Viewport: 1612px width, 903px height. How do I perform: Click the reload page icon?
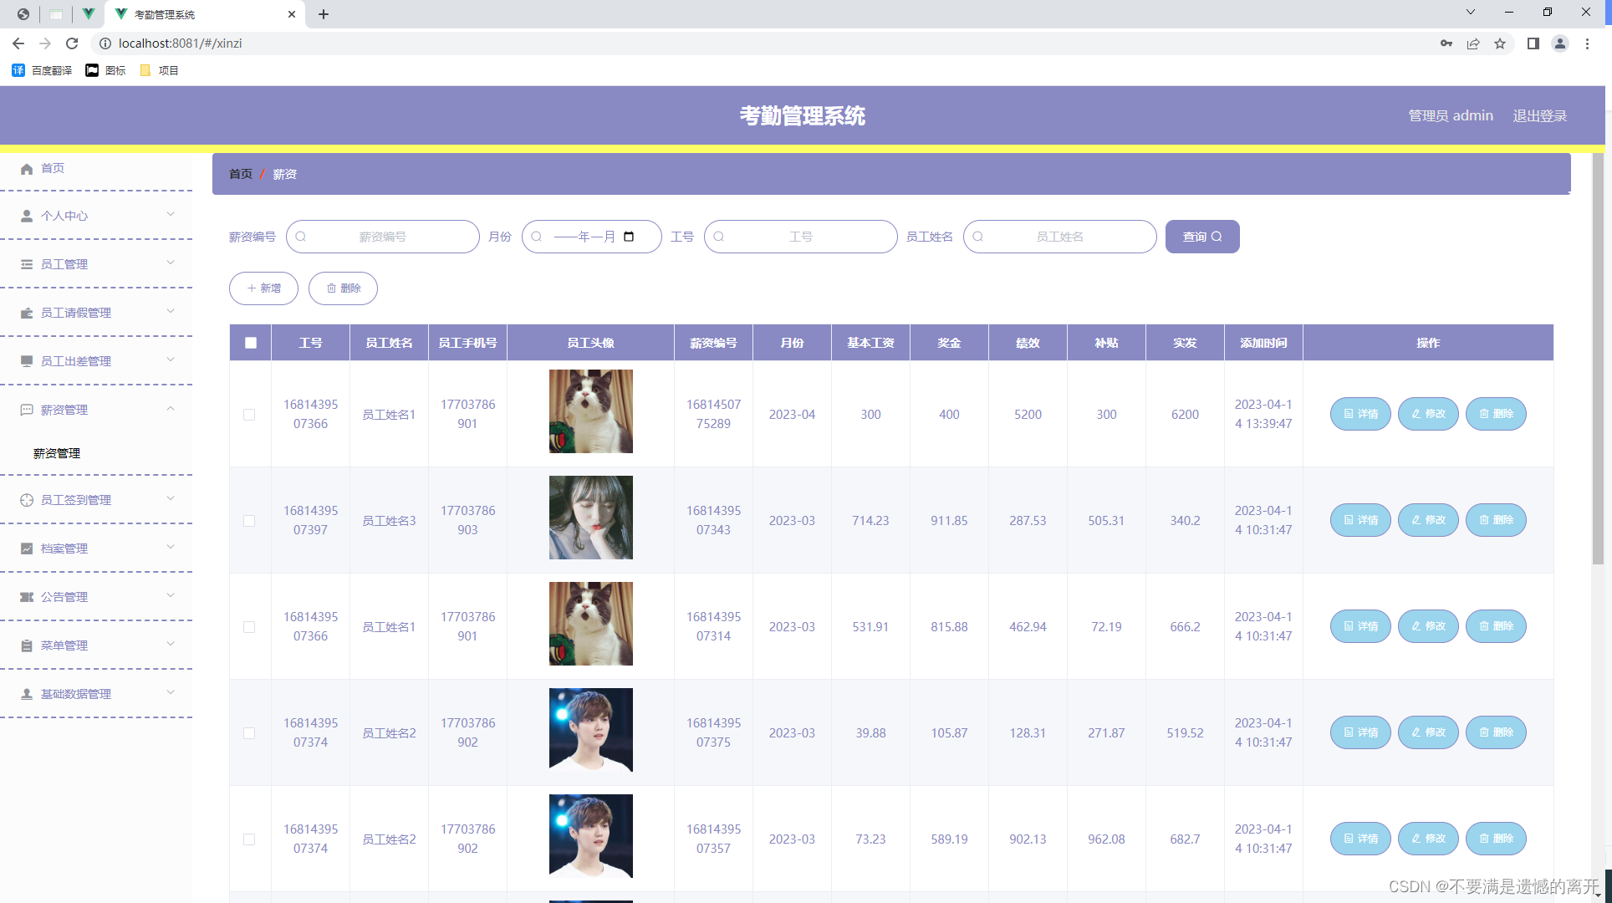72,43
